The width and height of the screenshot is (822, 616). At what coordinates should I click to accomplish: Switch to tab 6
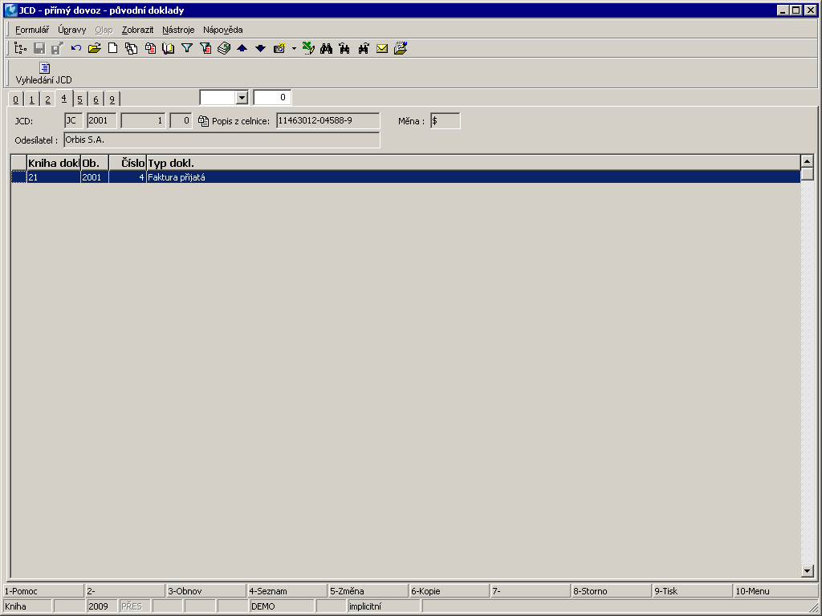click(96, 99)
